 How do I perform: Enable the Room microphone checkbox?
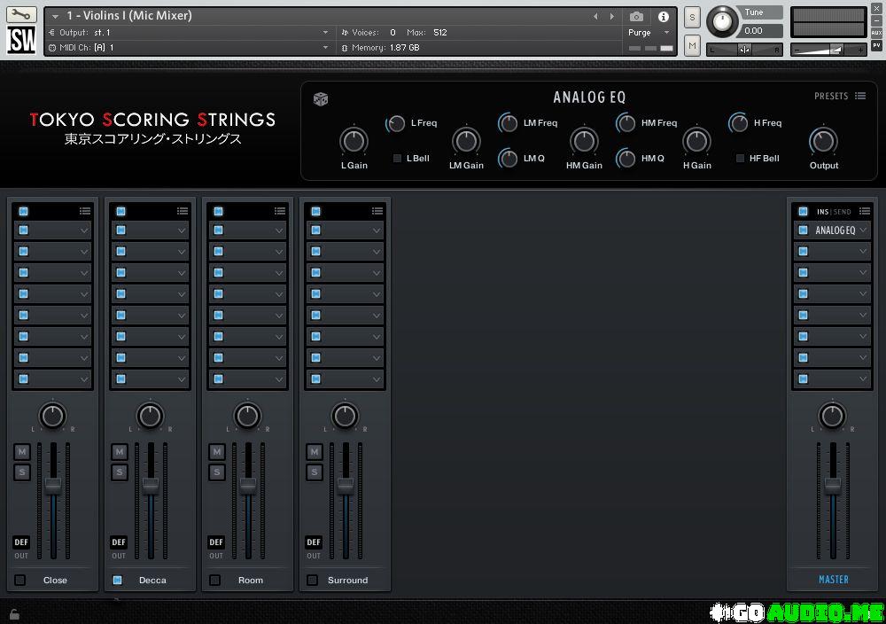tap(214, 580)
